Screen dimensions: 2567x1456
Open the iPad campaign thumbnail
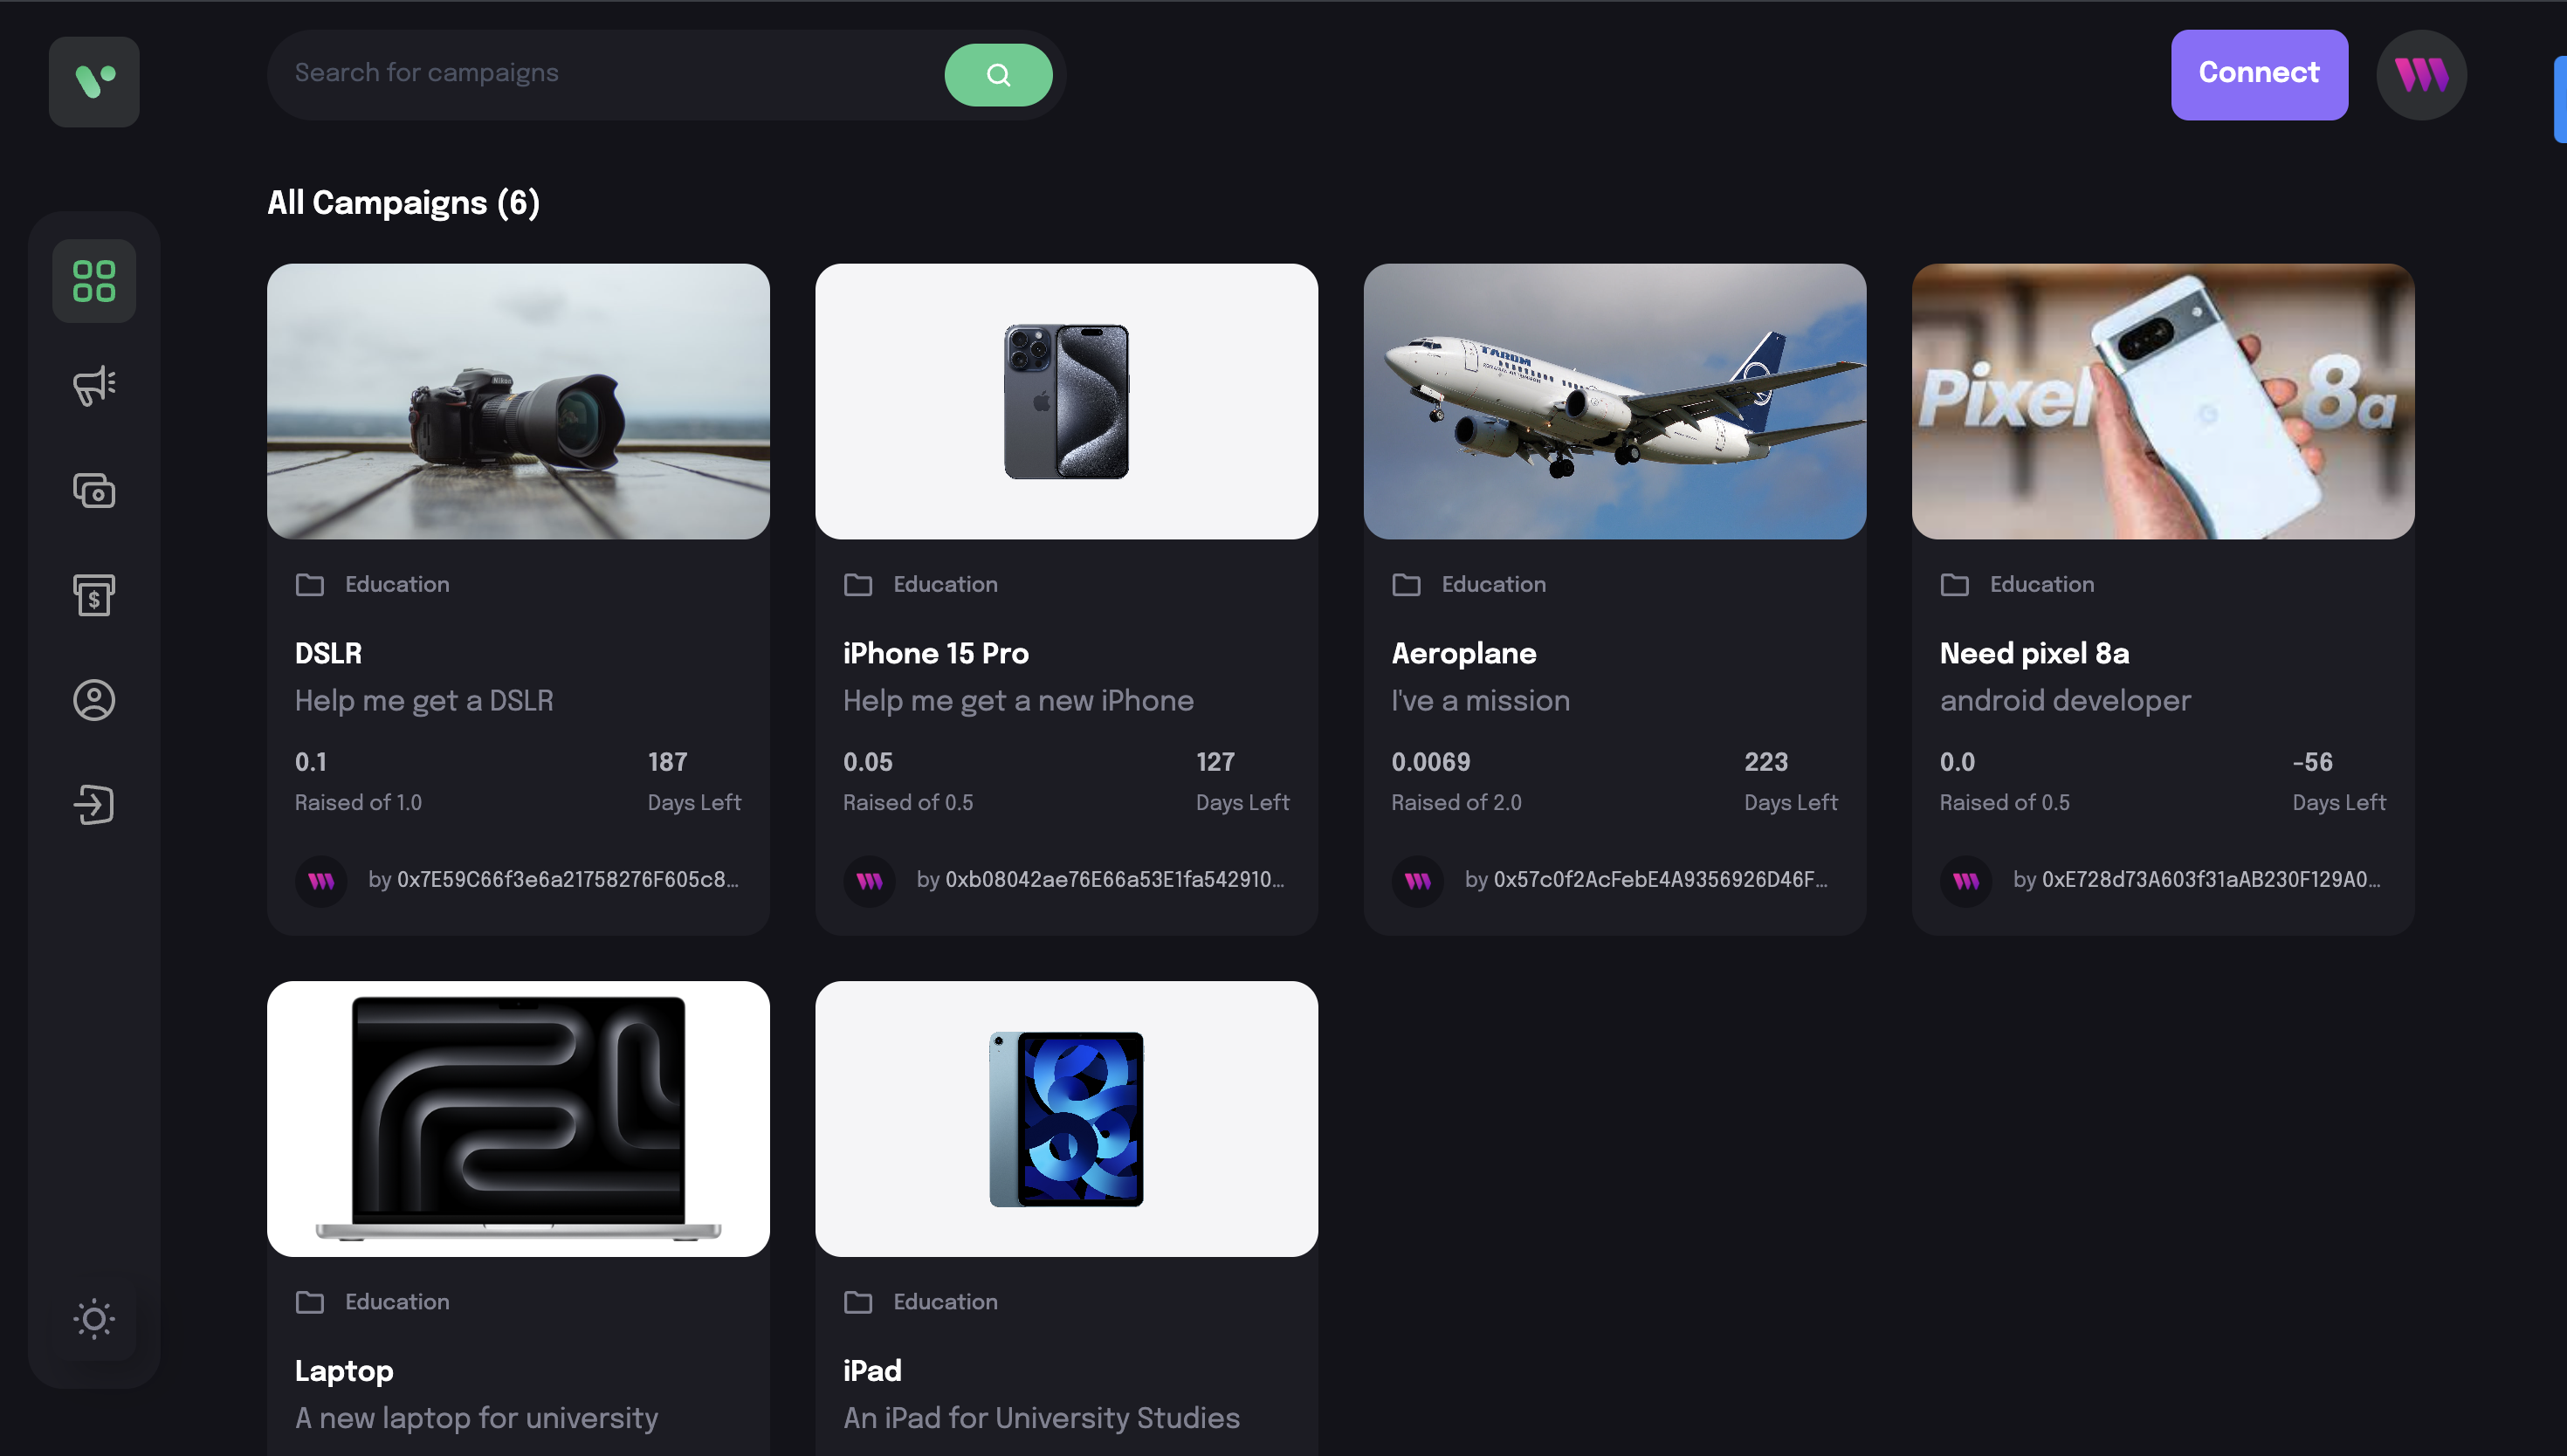click(x=1066, y=1118)
